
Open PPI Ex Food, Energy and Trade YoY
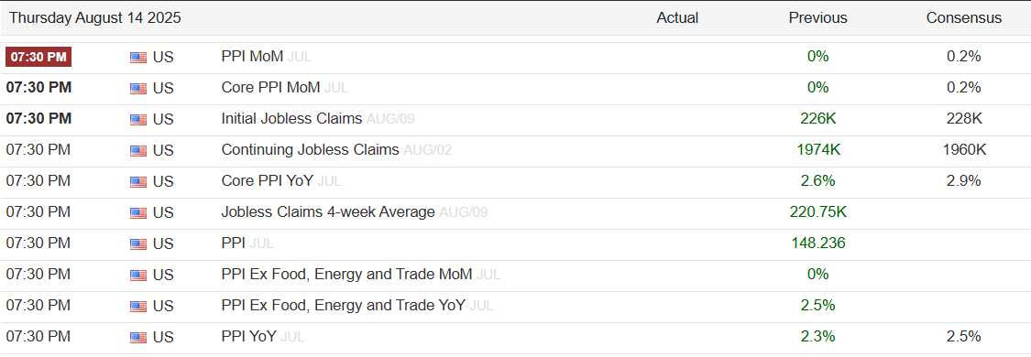coord(344,305)
